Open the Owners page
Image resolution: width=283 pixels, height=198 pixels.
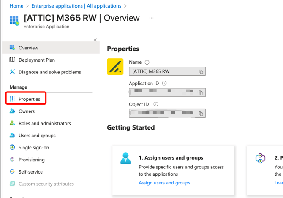tap(27, 111)
